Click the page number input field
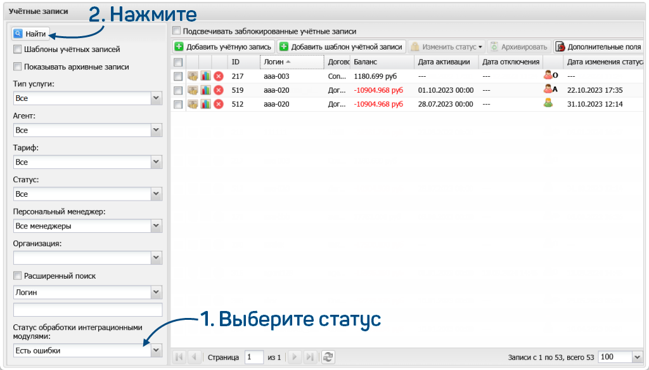The width and height of the screenshot is (649, 370). tap(254, 357)
